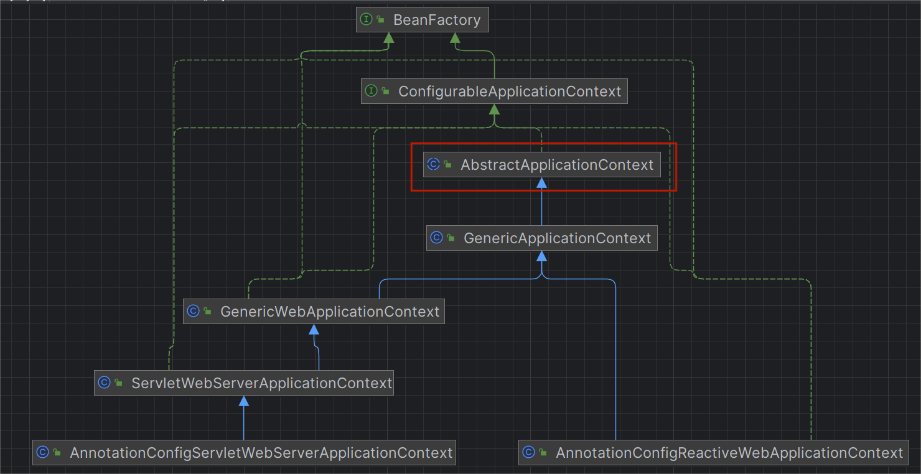Select the BeanFactory node label
This screenshot has width=921, height=474.
pyautogui.click(x=437, y=20)
